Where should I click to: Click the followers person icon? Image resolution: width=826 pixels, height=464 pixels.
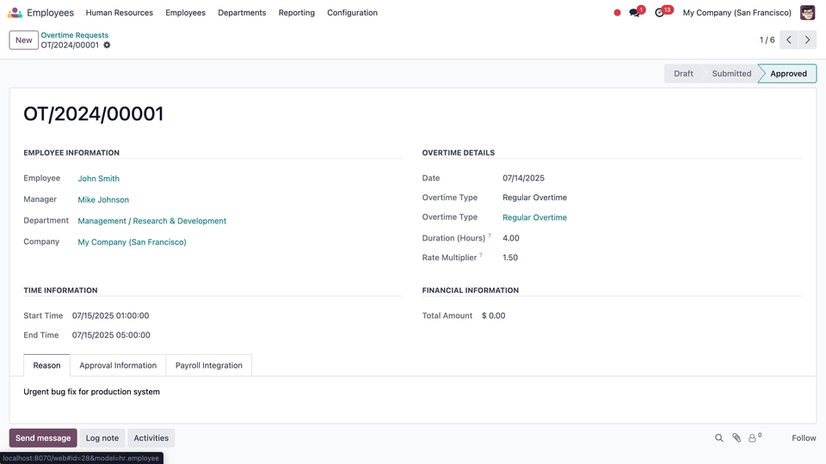click(752, 437)
